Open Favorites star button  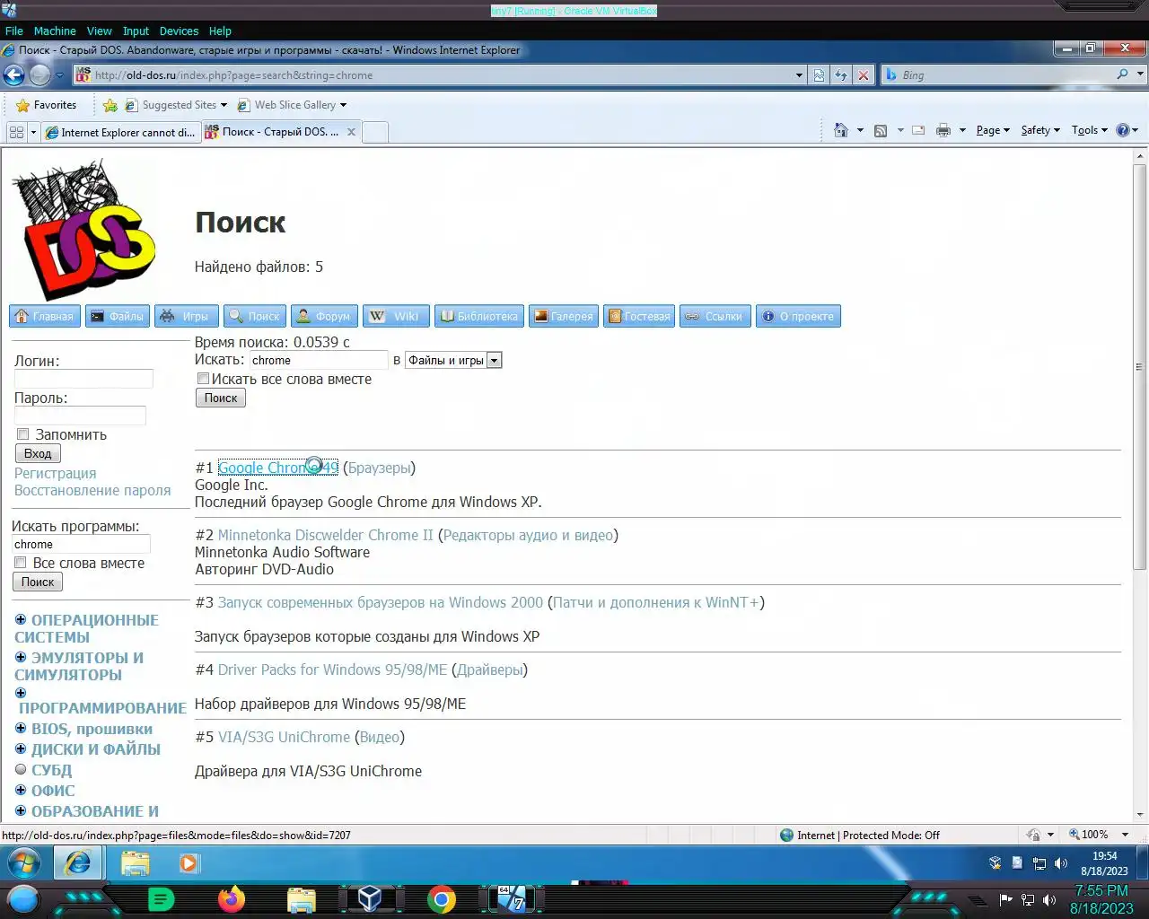(x=47, y=105)
